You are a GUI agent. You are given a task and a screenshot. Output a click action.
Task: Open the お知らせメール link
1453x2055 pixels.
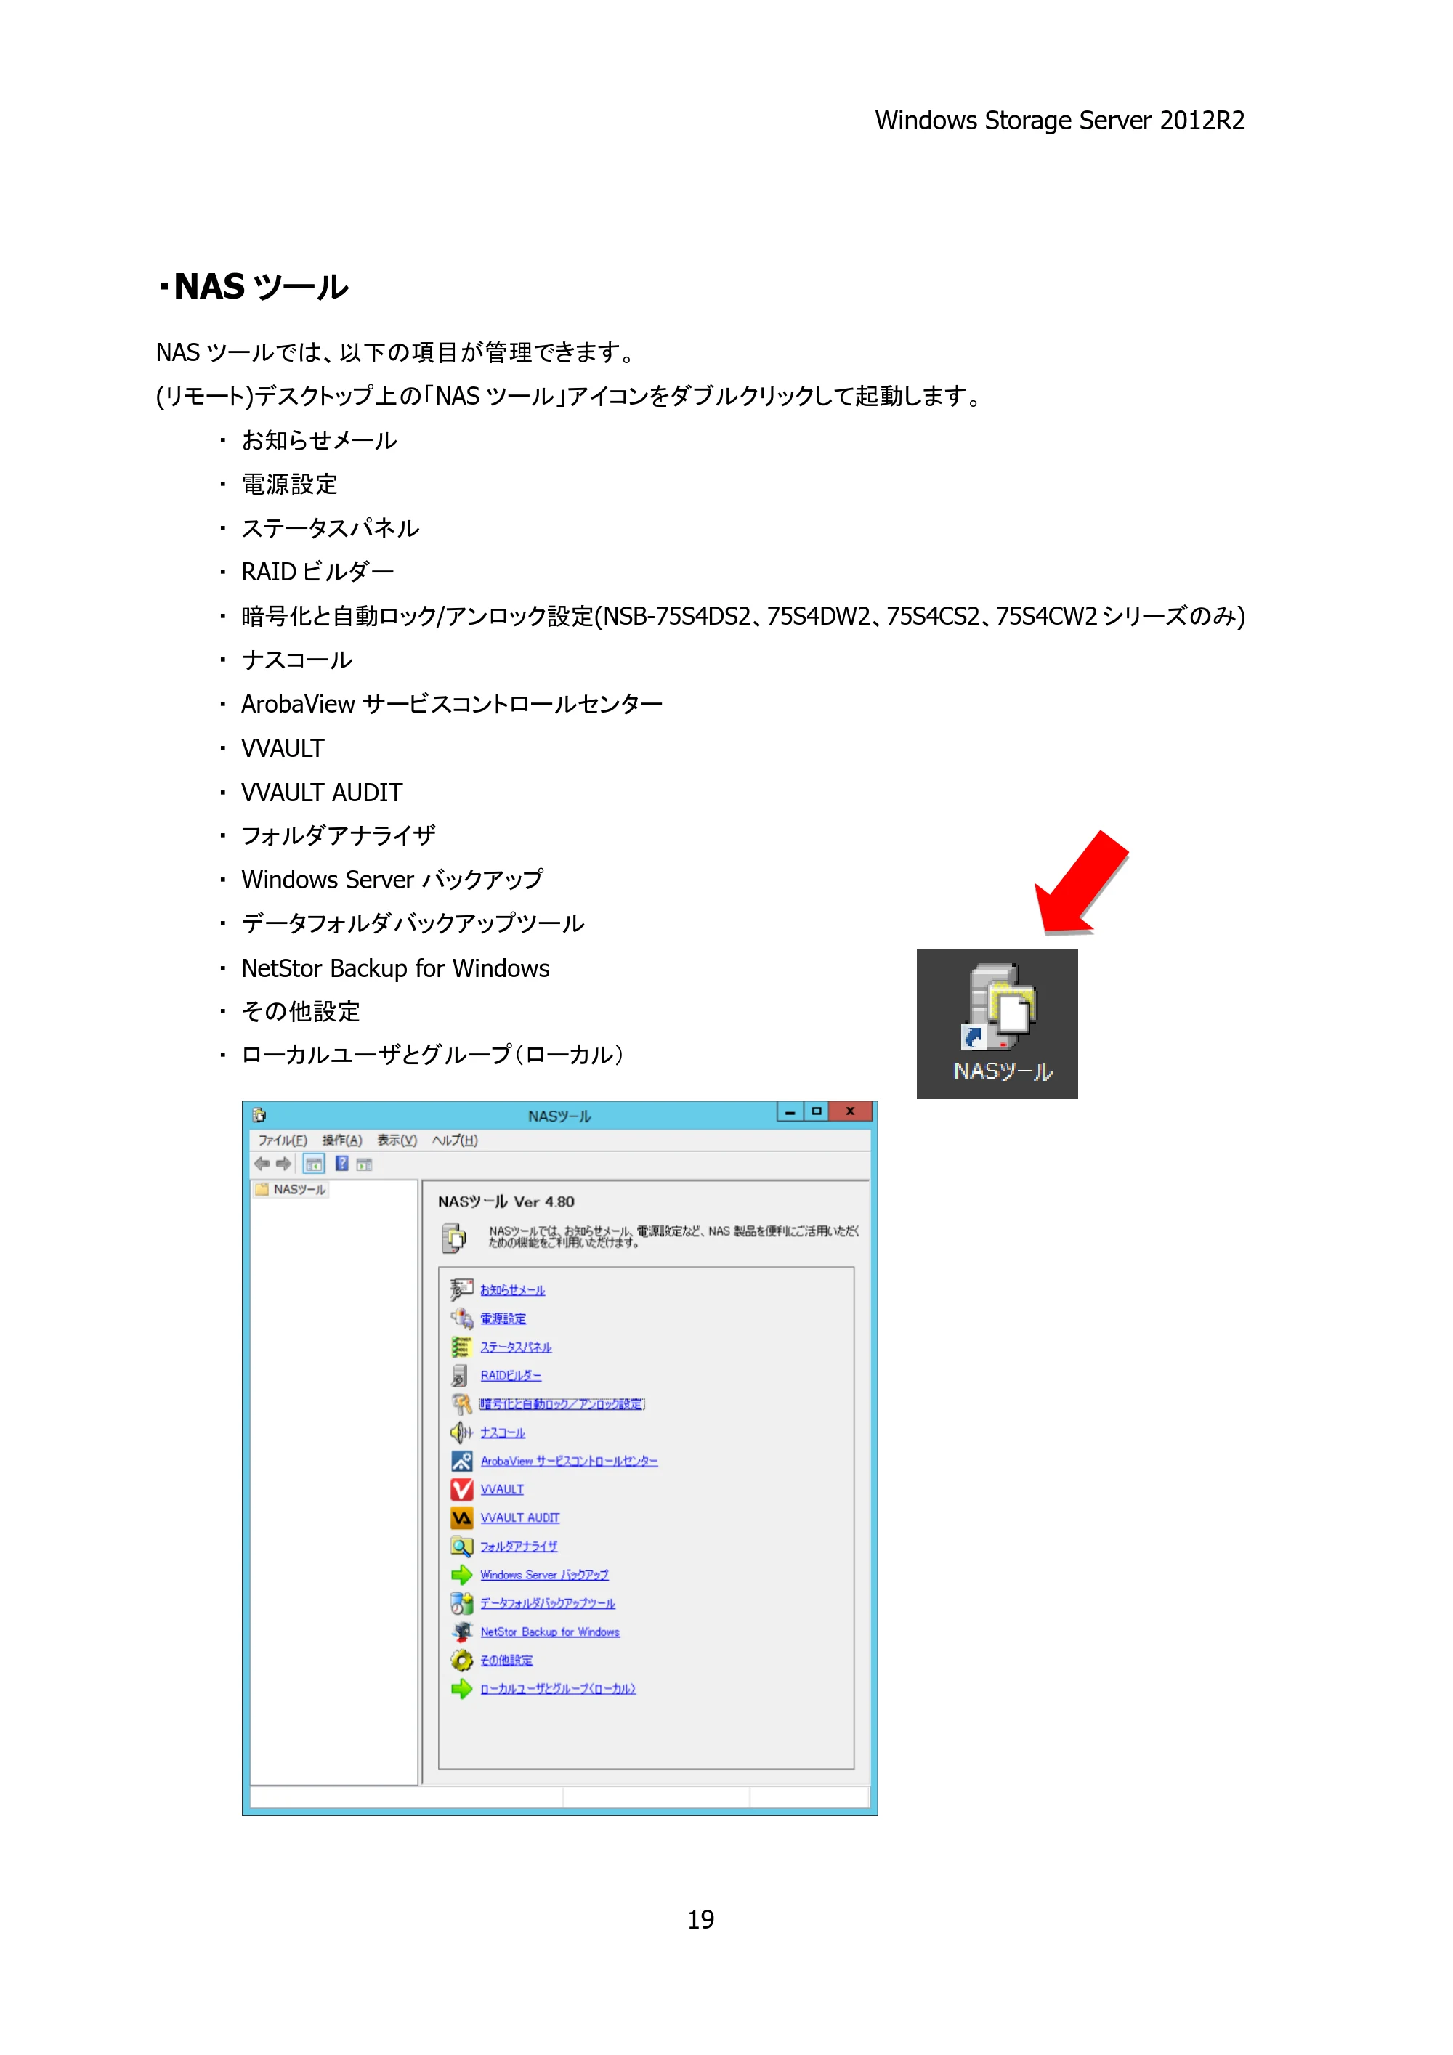[512, 1291]
